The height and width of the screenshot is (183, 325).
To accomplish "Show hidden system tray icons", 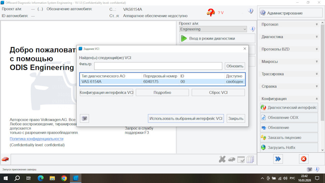I will pos(262,178).
